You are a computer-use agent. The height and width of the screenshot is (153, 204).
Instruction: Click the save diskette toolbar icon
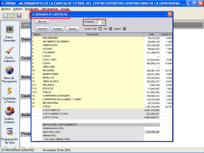click(19, 16)
